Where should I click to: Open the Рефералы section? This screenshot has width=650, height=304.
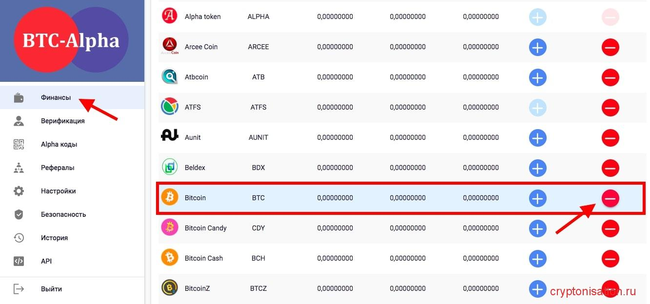click(x=58, y=168)
